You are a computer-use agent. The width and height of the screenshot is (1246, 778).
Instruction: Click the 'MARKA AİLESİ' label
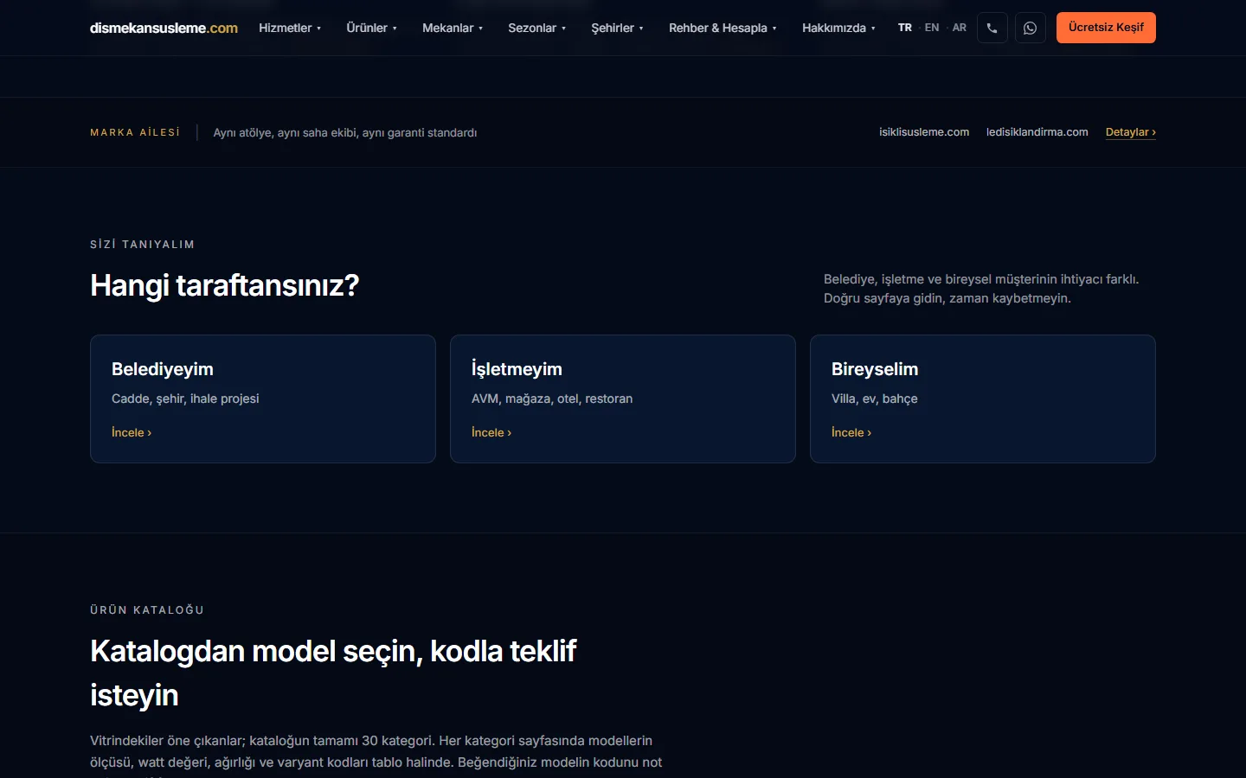pyautogui.click(x=135, y=132)
